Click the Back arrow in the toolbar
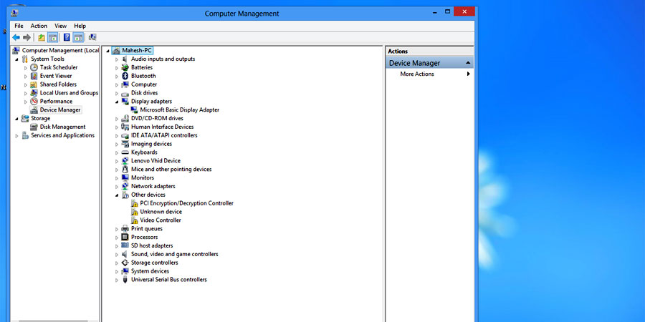This screenshot has width=645, height=322. [x=16, y=37]
